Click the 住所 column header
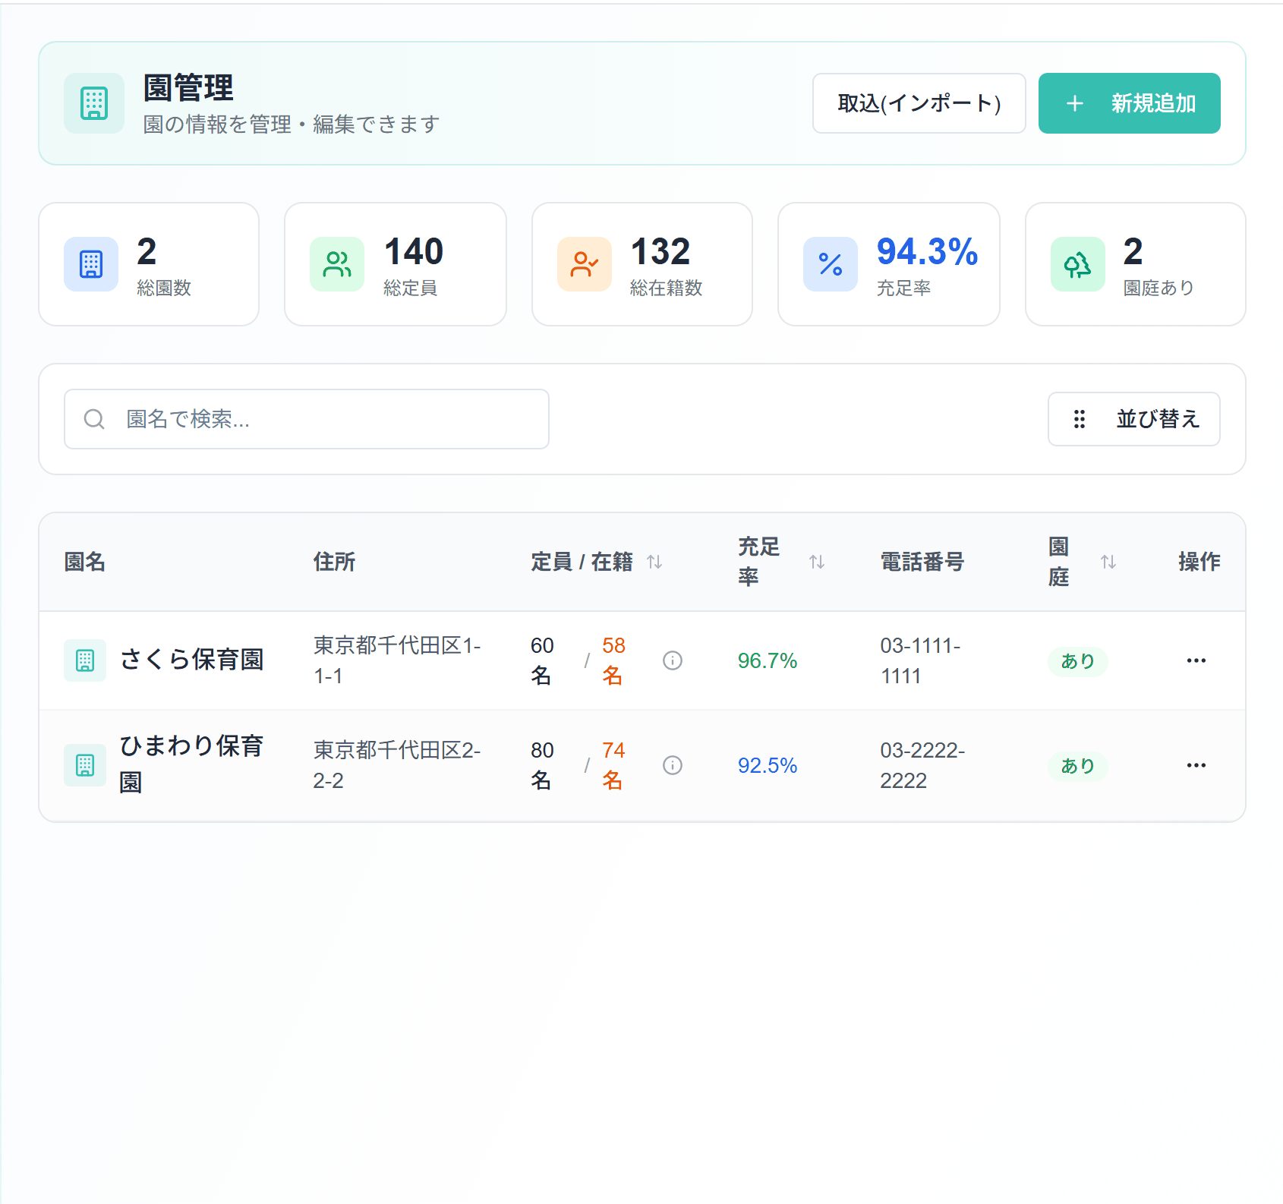The image size is (1283, 1204). click(334, 562)
